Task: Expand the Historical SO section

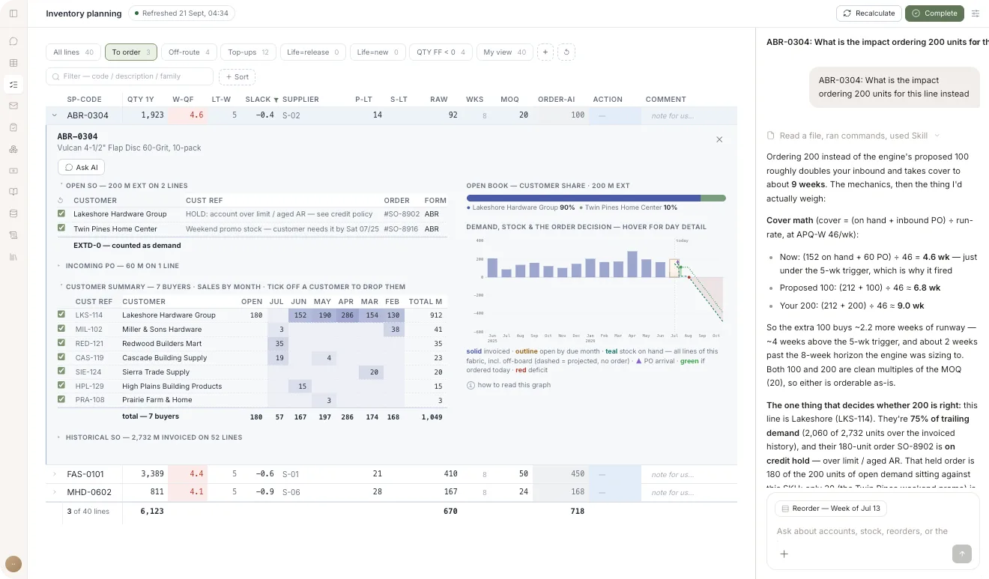Action: click(150, 437)
